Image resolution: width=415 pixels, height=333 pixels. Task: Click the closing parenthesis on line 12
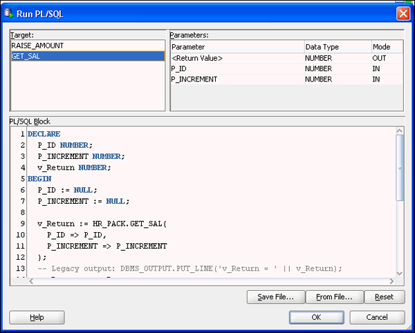[42, 258]
